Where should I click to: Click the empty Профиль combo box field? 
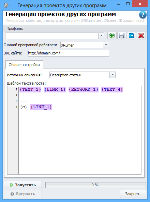coord(52,36)
